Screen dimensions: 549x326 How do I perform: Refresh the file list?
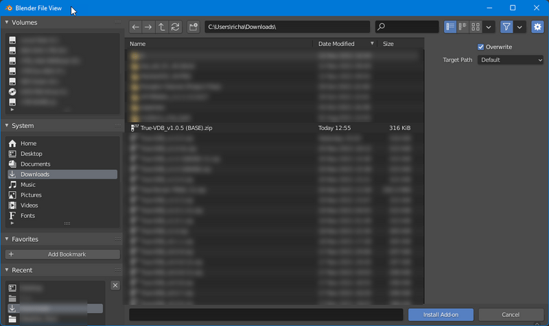pyautogui.click(x=176, y=27)
